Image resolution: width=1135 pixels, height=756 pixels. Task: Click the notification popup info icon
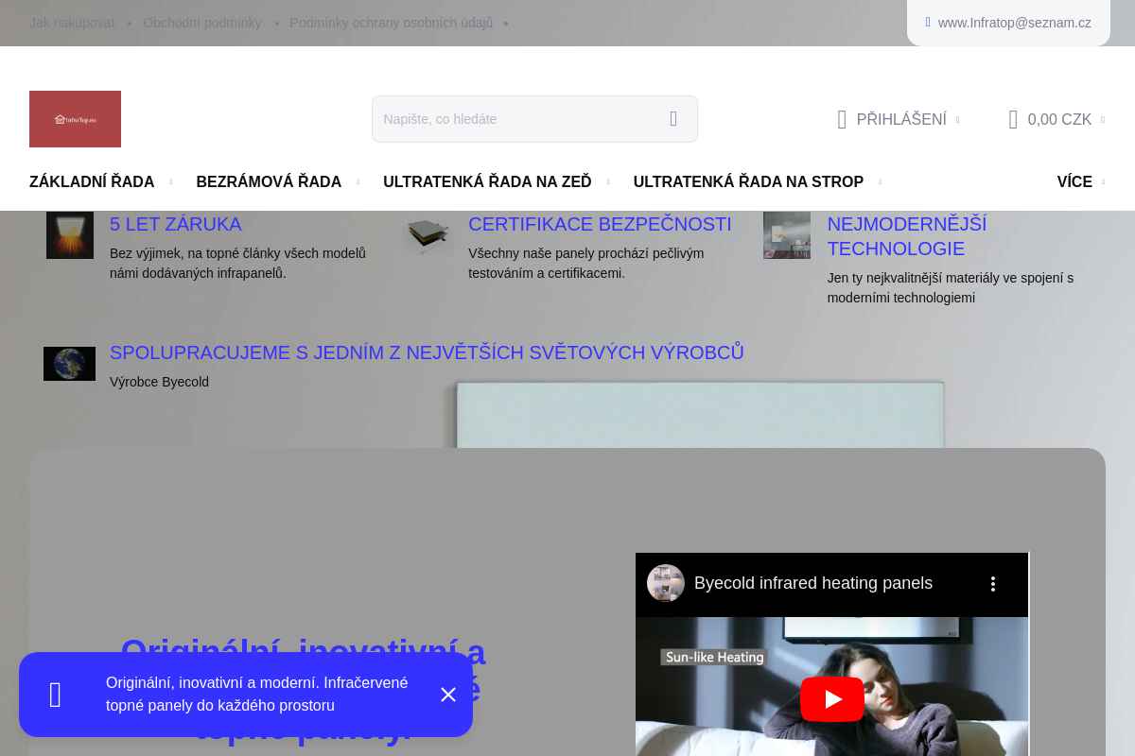click(56, 695)
